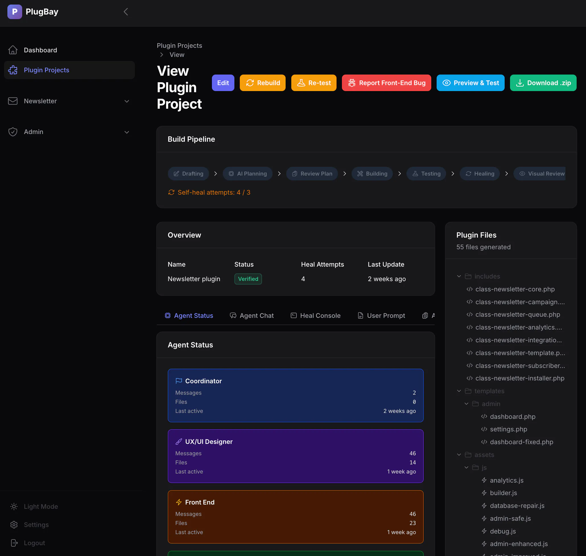Image resolution: width=586 pixels, height=556 pixels.
Task: Click the Preview & Test button
Action: click(x=470, y=83)
